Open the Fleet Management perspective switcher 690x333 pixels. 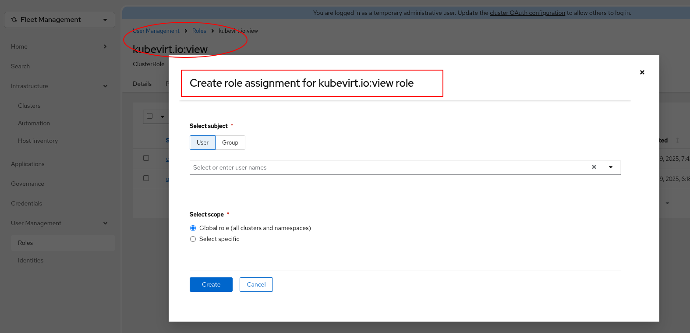[x=60, y=20]
